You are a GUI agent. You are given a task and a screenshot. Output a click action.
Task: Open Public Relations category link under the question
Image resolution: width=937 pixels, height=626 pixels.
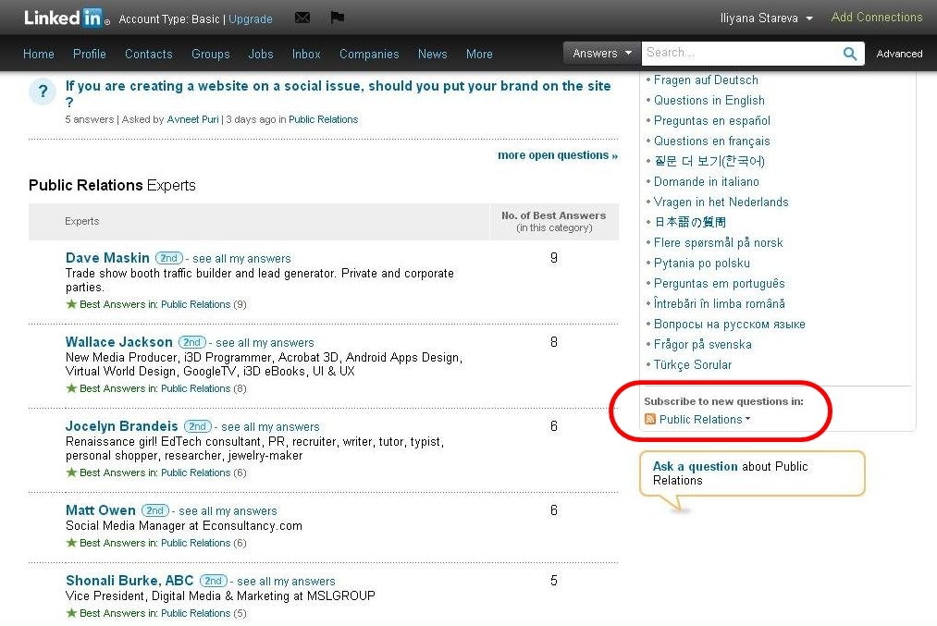(324, 119)
